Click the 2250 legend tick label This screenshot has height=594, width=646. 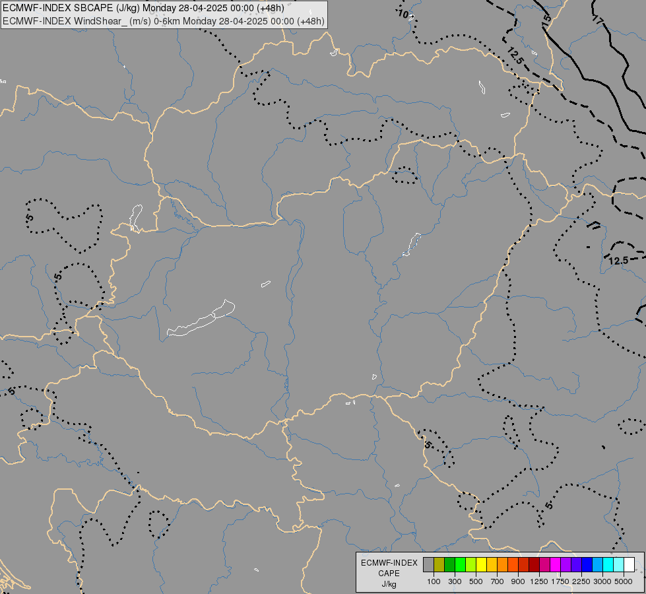tap(581, 581)
